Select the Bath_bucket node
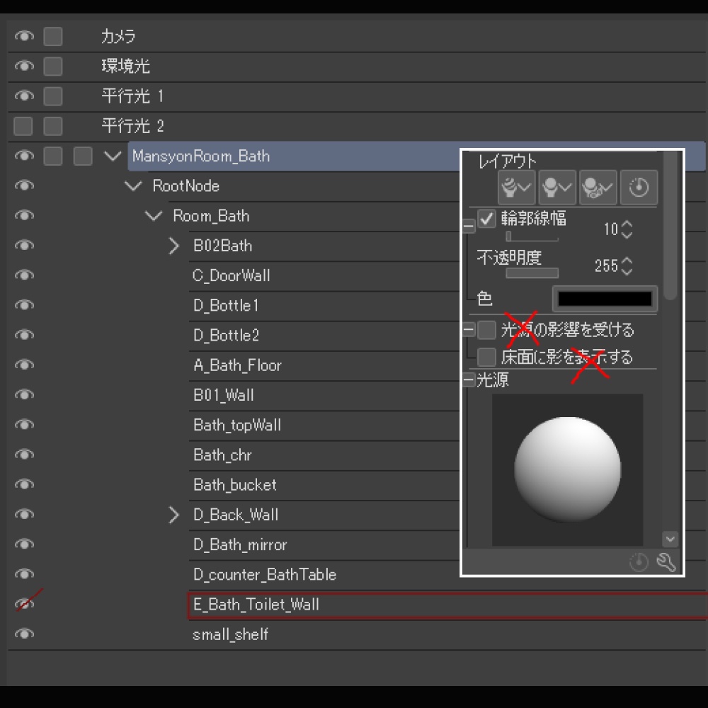The image size is (708, 708). click(x=235, y=484)
